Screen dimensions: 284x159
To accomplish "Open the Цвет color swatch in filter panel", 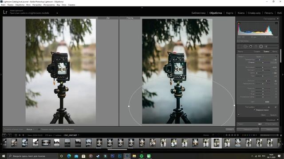I will pyautogui.click(x=267, y=102).
